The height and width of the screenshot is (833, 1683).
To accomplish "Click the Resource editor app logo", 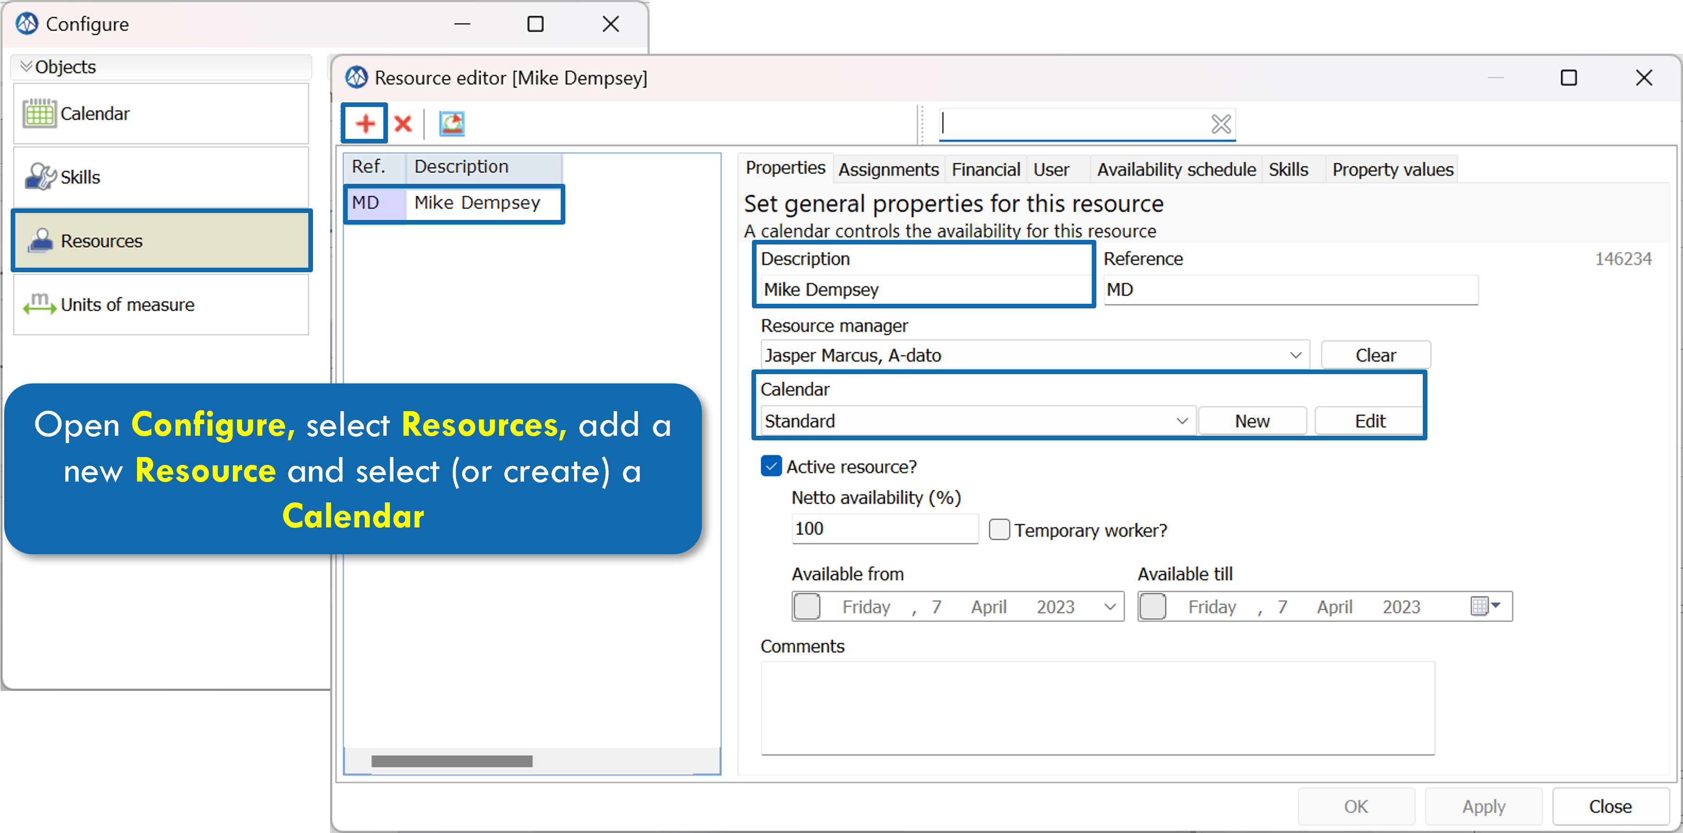I will pos(357,78).
